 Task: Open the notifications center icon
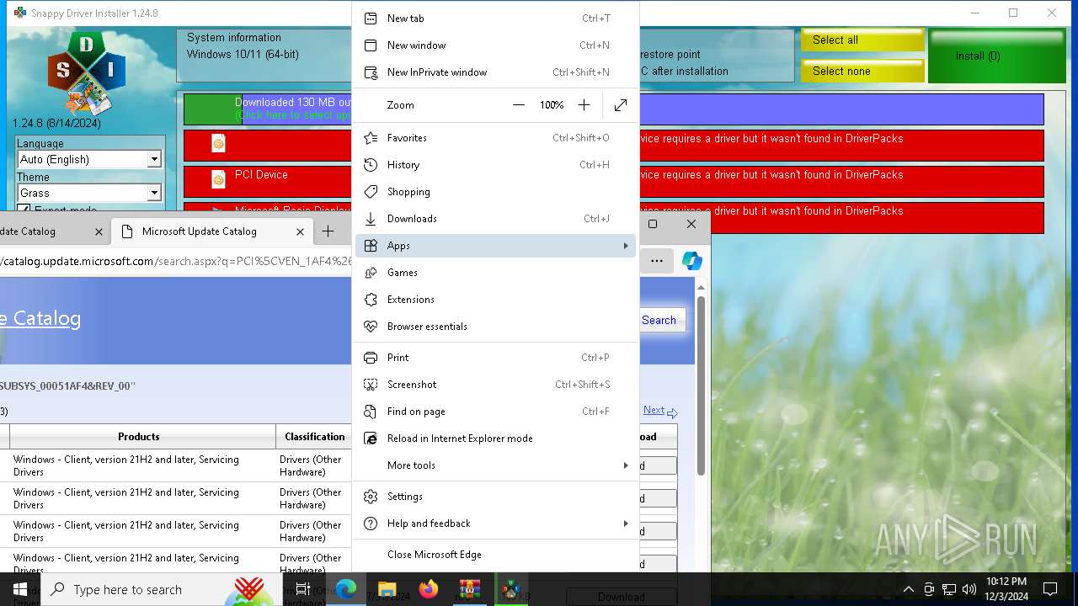point(1050,589)
